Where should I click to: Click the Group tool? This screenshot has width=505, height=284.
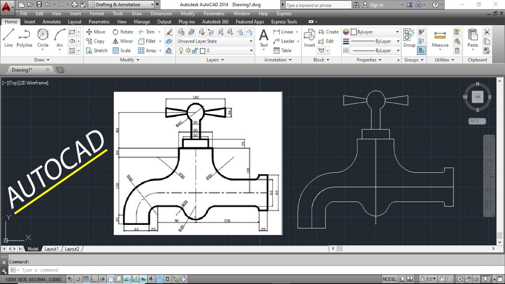[x=409, y=38]
